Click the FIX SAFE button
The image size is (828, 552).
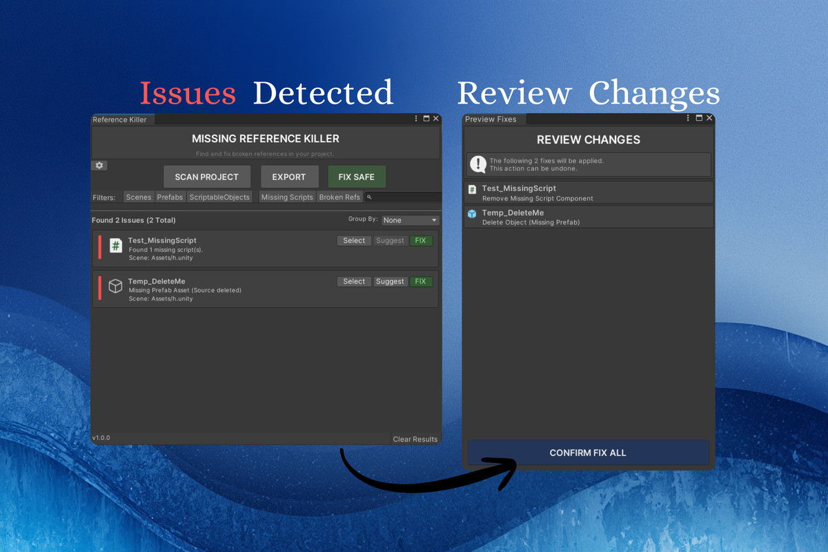coord(357,177)
